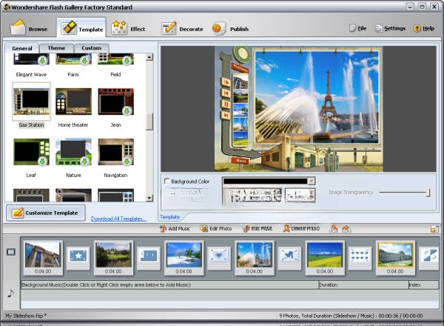Switch to the Custom templates tab
The height and width of the screenshot is (326, 444).
click(91, 48)
